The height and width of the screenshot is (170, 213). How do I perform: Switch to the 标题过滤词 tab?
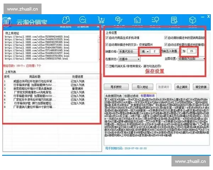click(131, 96)
